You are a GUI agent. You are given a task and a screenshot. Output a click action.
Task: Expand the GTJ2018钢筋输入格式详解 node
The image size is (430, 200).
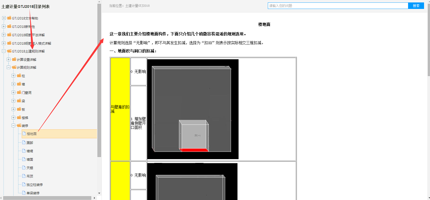point(4,43)
